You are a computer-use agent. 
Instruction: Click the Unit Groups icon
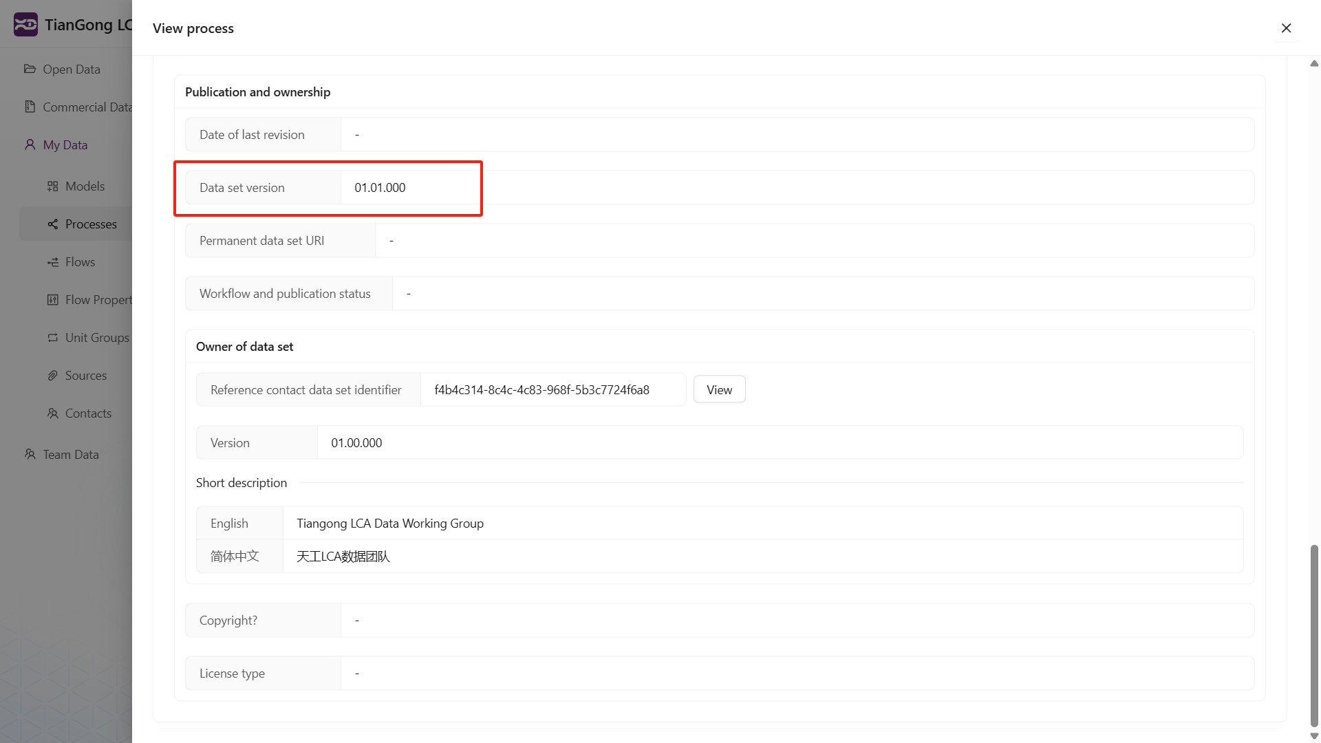pos(52,338)
